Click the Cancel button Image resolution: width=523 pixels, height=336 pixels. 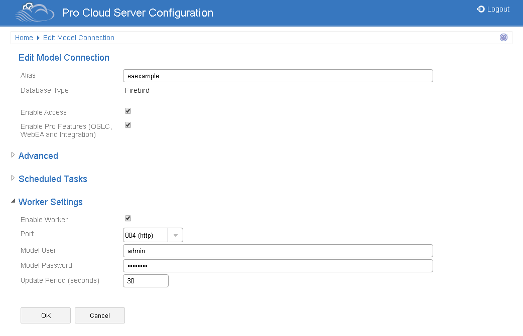tap(100, 315)
